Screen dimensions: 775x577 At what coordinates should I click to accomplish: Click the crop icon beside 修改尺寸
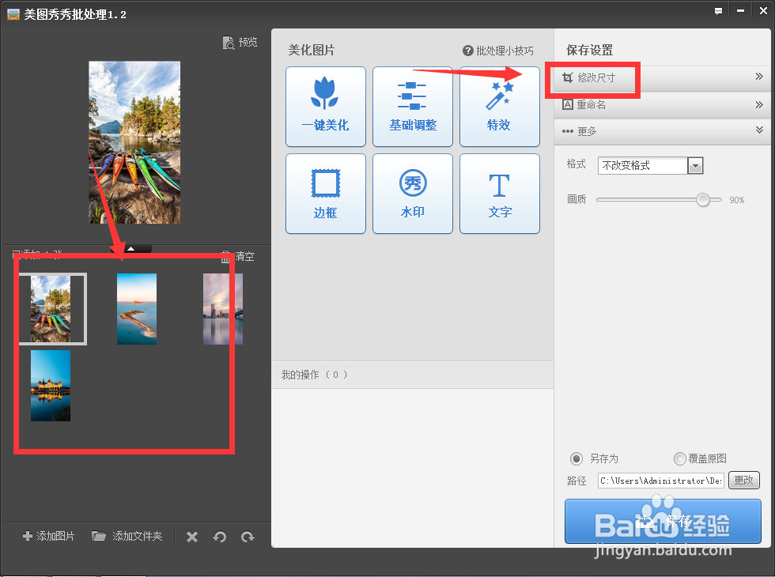tap(568, 77)
